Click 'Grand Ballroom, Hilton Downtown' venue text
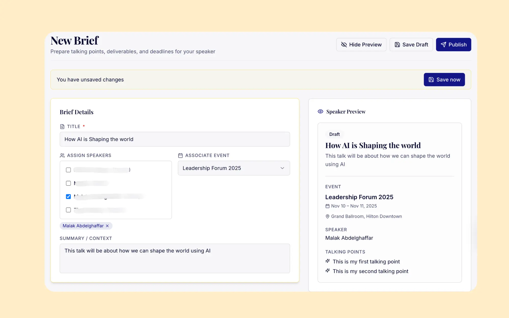This screenshot has height=318, width=509. point(366,216)
